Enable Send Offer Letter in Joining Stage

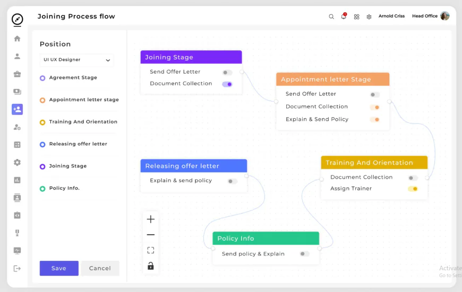(227, 72)
